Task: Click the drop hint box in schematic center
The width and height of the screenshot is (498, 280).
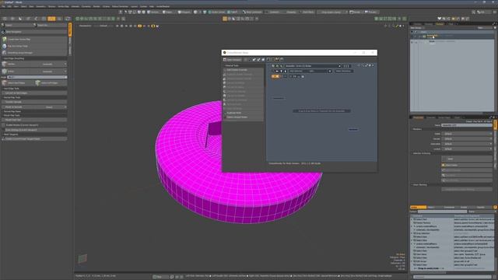Action: click(x=321, y=111)
